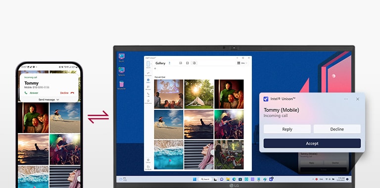Open the group selfie photo in Unison gallery
The image size is (380, 188).
pyautogui.click(x=229, y=94)
